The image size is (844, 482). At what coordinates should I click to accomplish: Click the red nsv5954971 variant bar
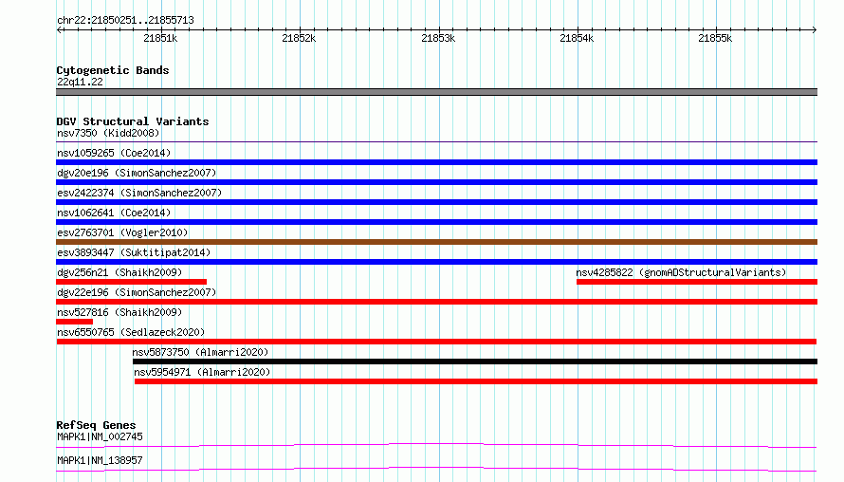pos(476,381)
